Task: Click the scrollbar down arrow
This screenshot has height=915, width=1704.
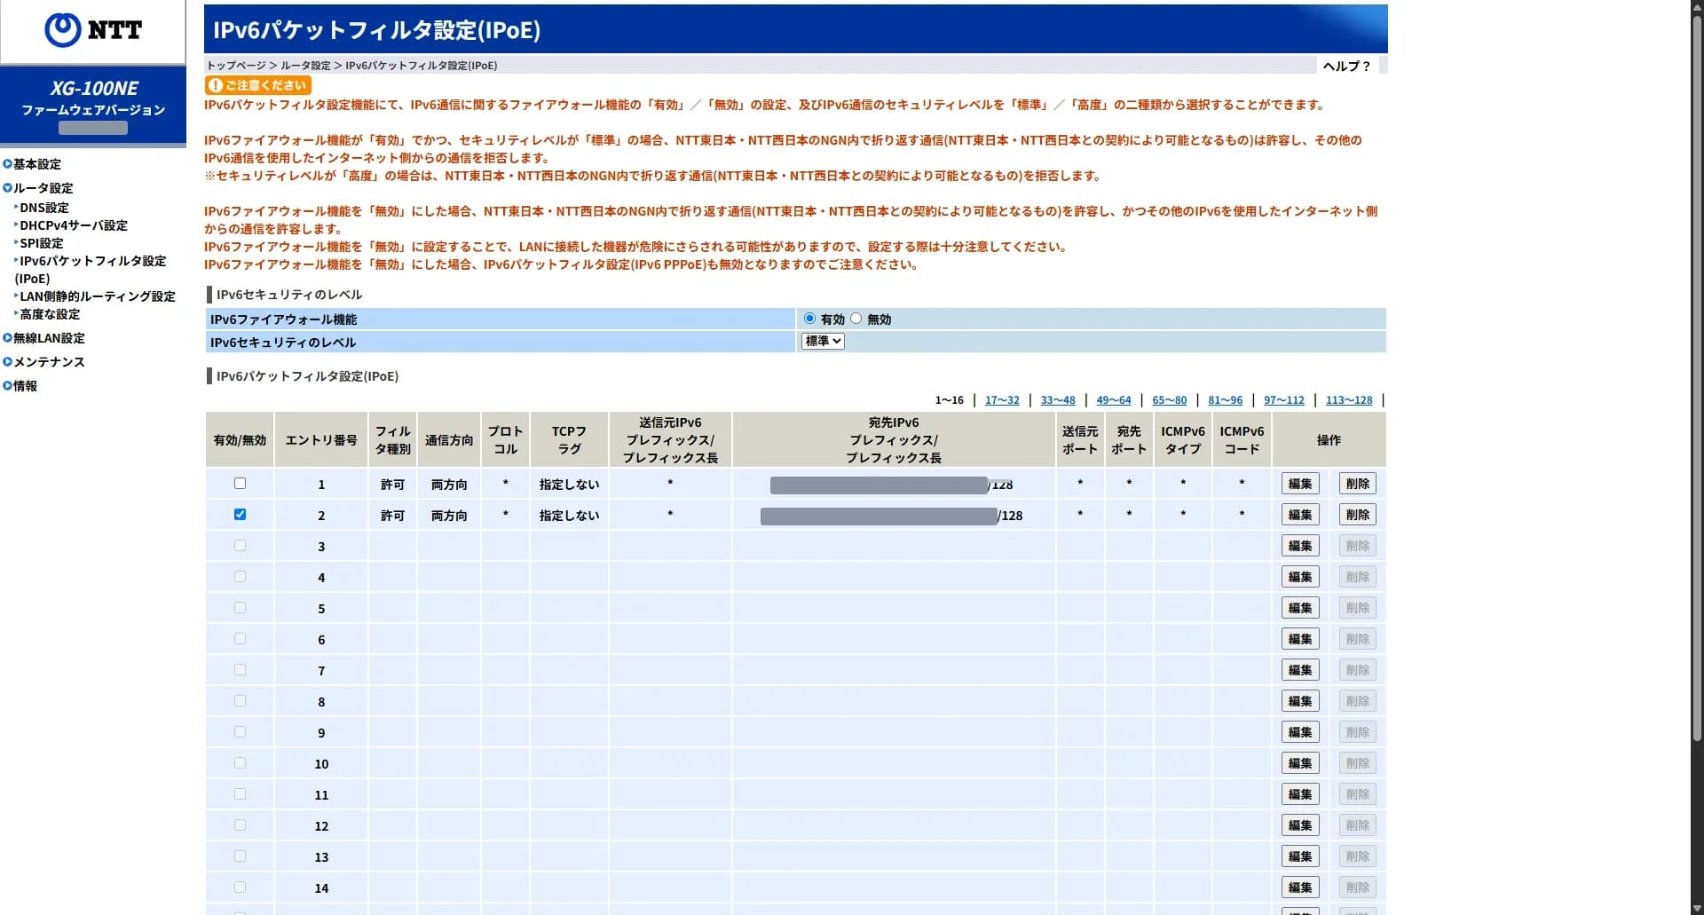Action: [1697, 908]
